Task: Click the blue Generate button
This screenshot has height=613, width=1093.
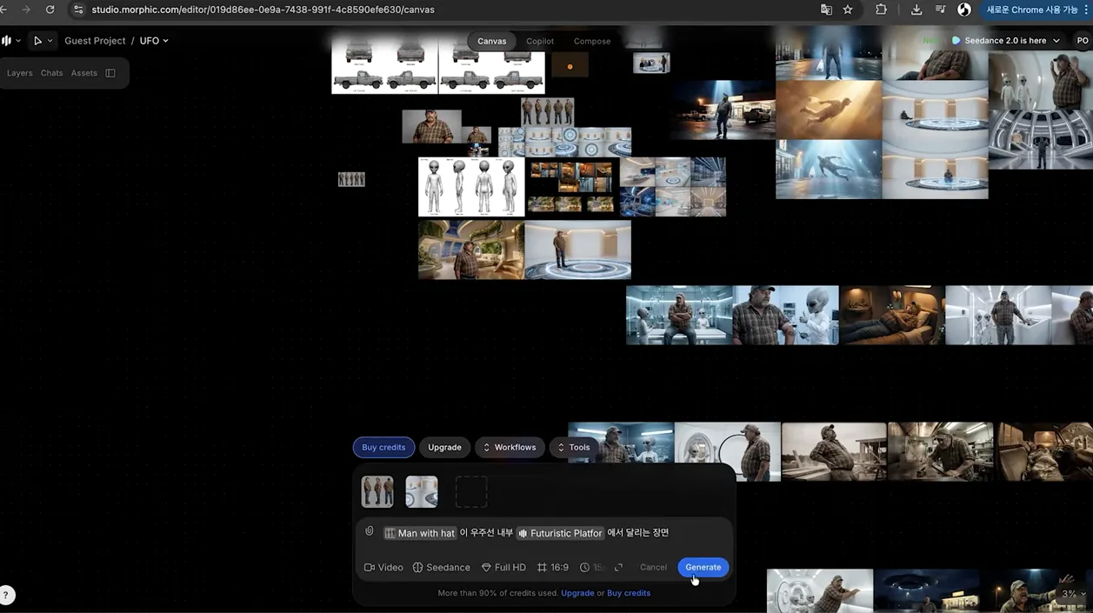Action: pyautogui.click(x=703, y=567)
